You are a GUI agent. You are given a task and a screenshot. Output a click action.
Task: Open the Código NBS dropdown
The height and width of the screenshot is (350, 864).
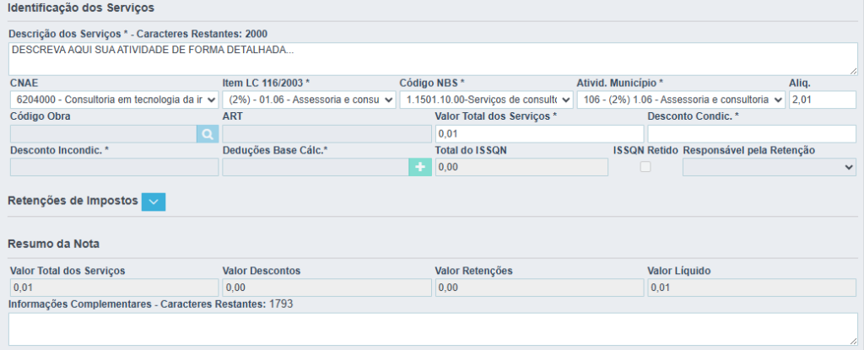click(486, 100)
